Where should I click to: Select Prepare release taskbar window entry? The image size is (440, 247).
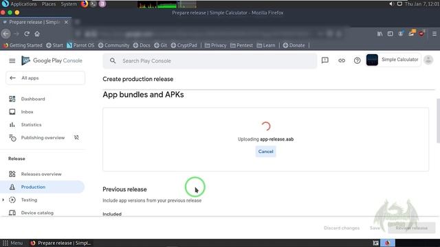(60, 243)
